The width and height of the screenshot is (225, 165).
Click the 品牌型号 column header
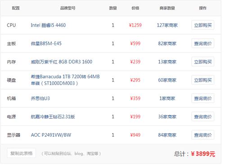click(68, 8)
